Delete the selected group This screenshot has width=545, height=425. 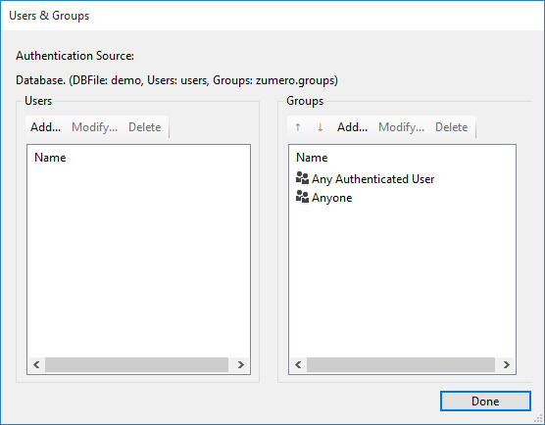[x=452, y=127]
